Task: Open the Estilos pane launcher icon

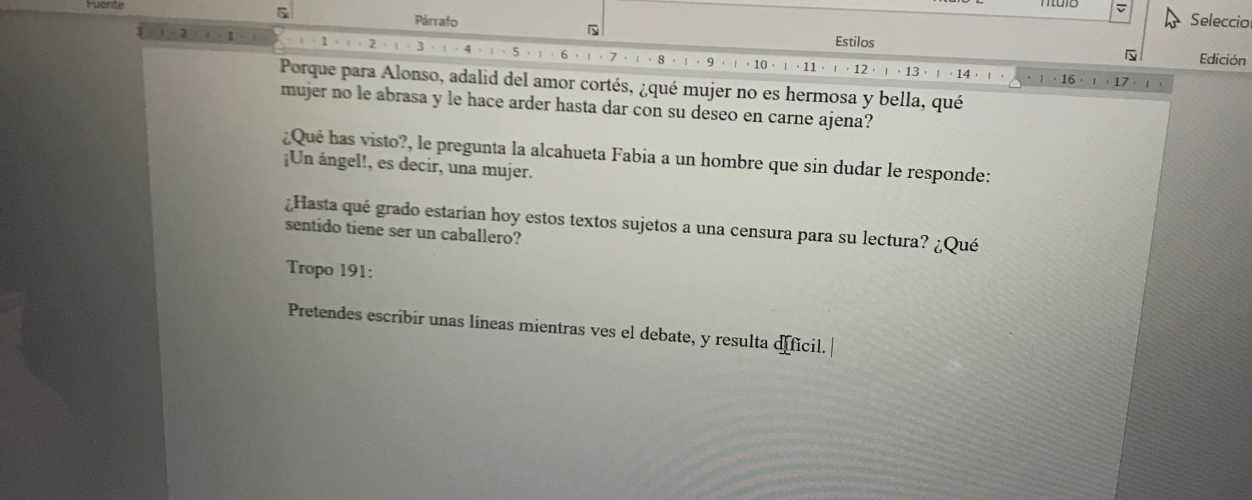Action: point(1131,55)
